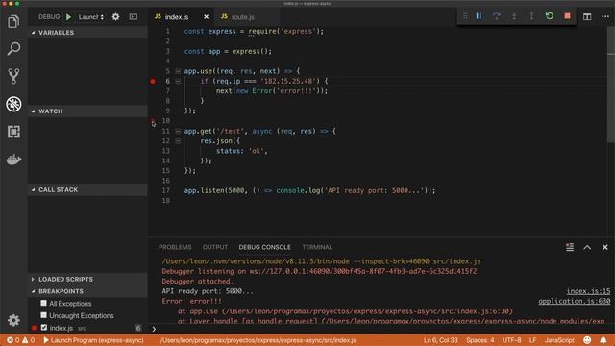Viewport: 615px width, 346px height.
Task: Open the Docker view in activity bar
Action: tap(13, 160)
